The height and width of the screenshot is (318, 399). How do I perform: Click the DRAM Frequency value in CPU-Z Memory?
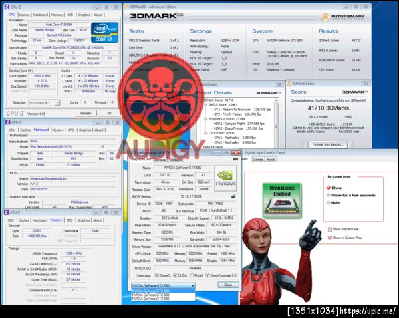click(x=73, y=253)
